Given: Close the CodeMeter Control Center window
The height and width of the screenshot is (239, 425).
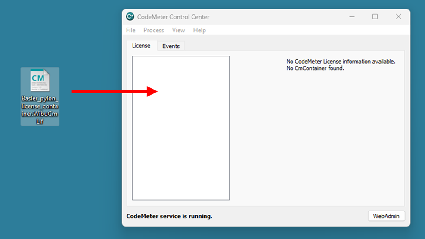Looking at the screenshot, I should coord(398,16).
